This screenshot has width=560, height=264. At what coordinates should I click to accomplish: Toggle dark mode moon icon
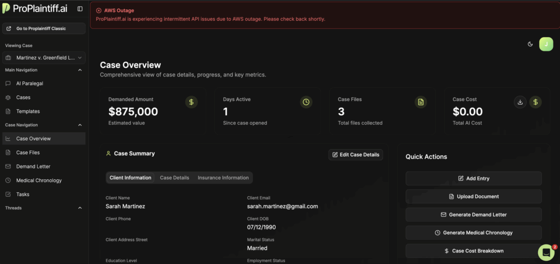[530, 44]
